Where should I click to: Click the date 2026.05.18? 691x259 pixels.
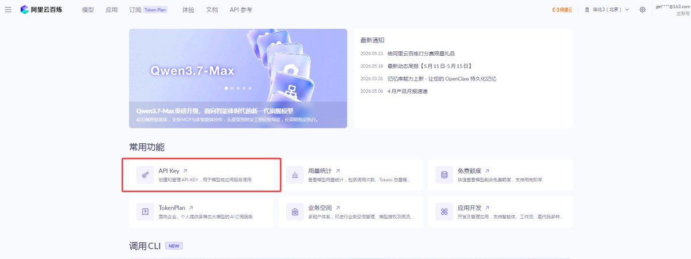[x=371, y=66]
